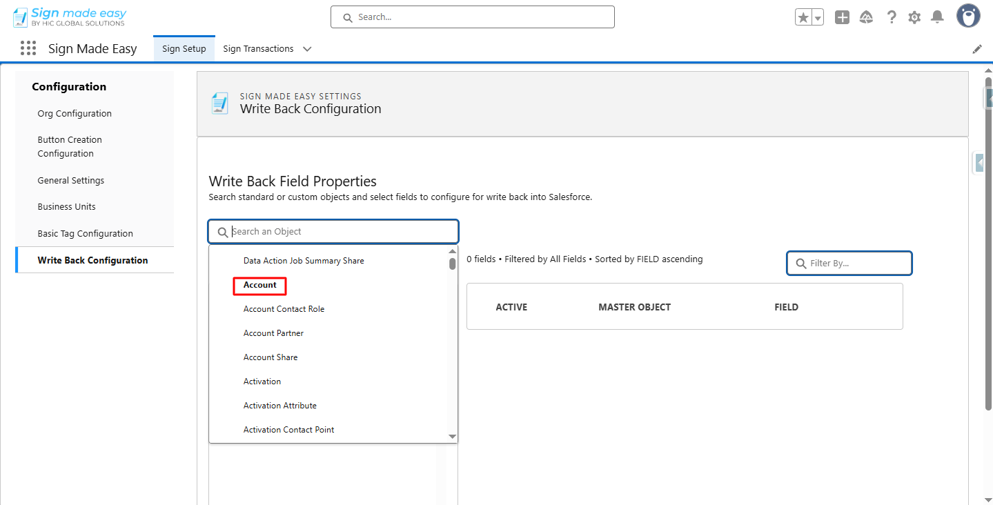
Task: Click the user profile avatar
Action: pos(968,17)
